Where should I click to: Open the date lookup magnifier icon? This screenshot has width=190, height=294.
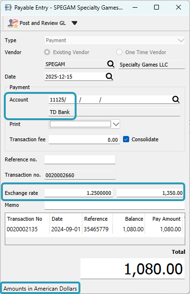tap(110, 76)
